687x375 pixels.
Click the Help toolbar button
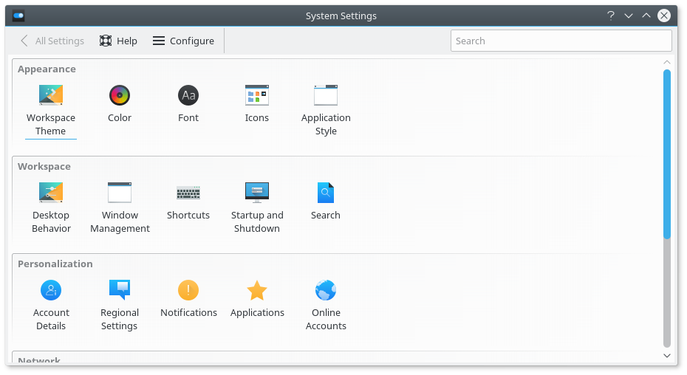118,41
